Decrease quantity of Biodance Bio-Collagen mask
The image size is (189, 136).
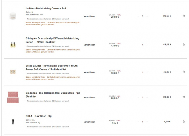point(138,97)
